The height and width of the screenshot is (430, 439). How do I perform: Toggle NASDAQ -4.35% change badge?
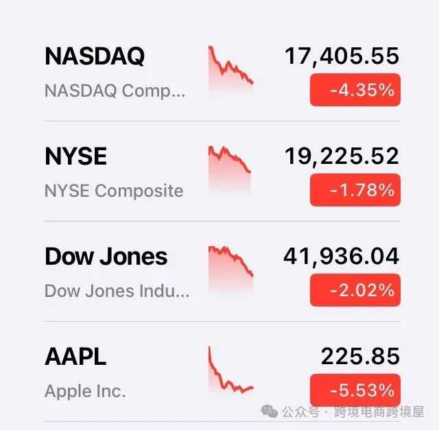(x=355, y=90)
